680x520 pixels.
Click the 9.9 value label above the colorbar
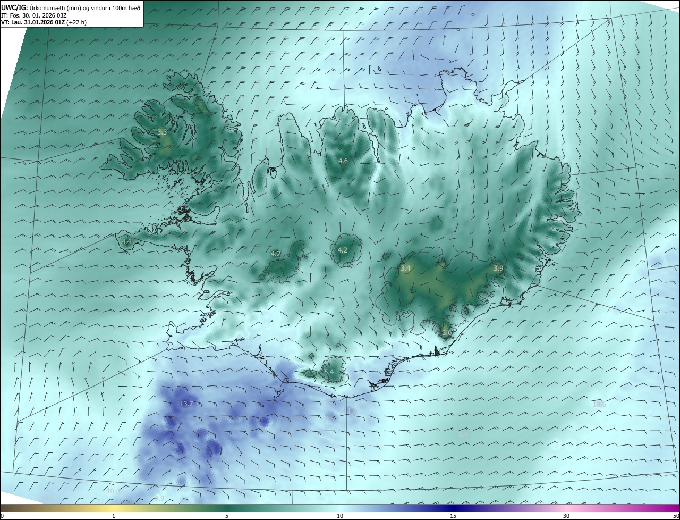tap(159, 498)
